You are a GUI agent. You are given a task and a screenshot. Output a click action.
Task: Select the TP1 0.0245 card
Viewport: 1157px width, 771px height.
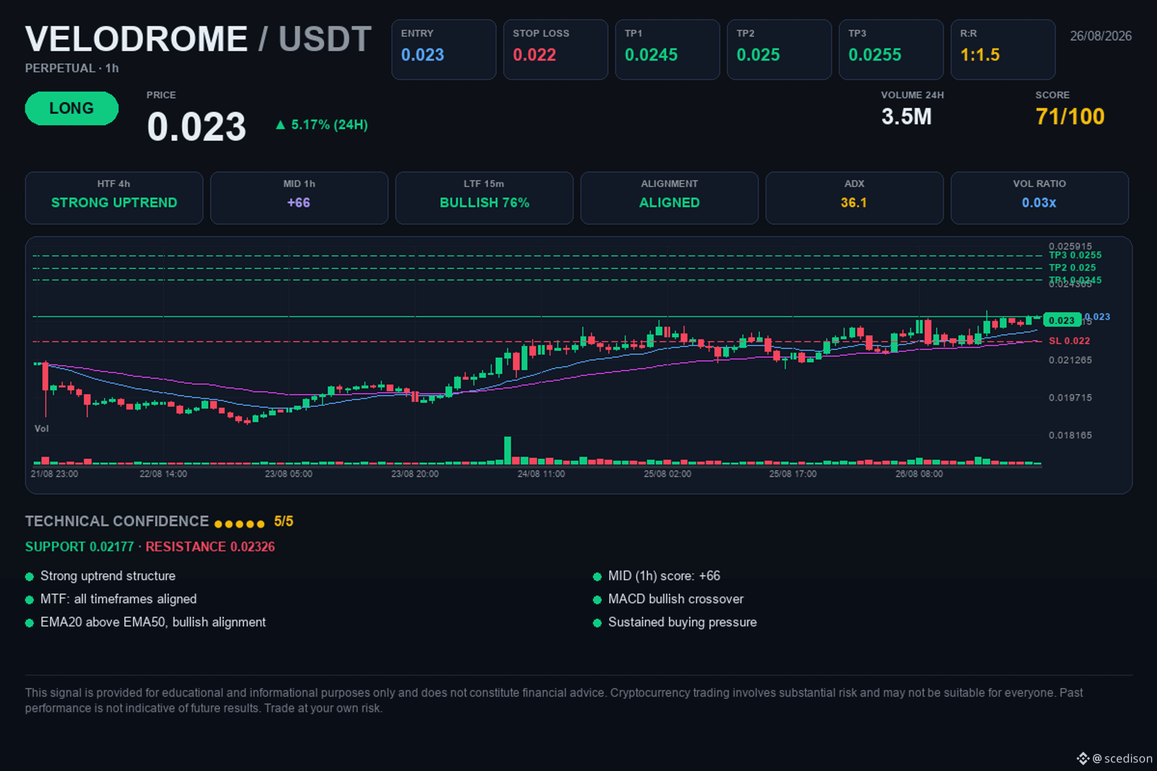coord(667,49)
